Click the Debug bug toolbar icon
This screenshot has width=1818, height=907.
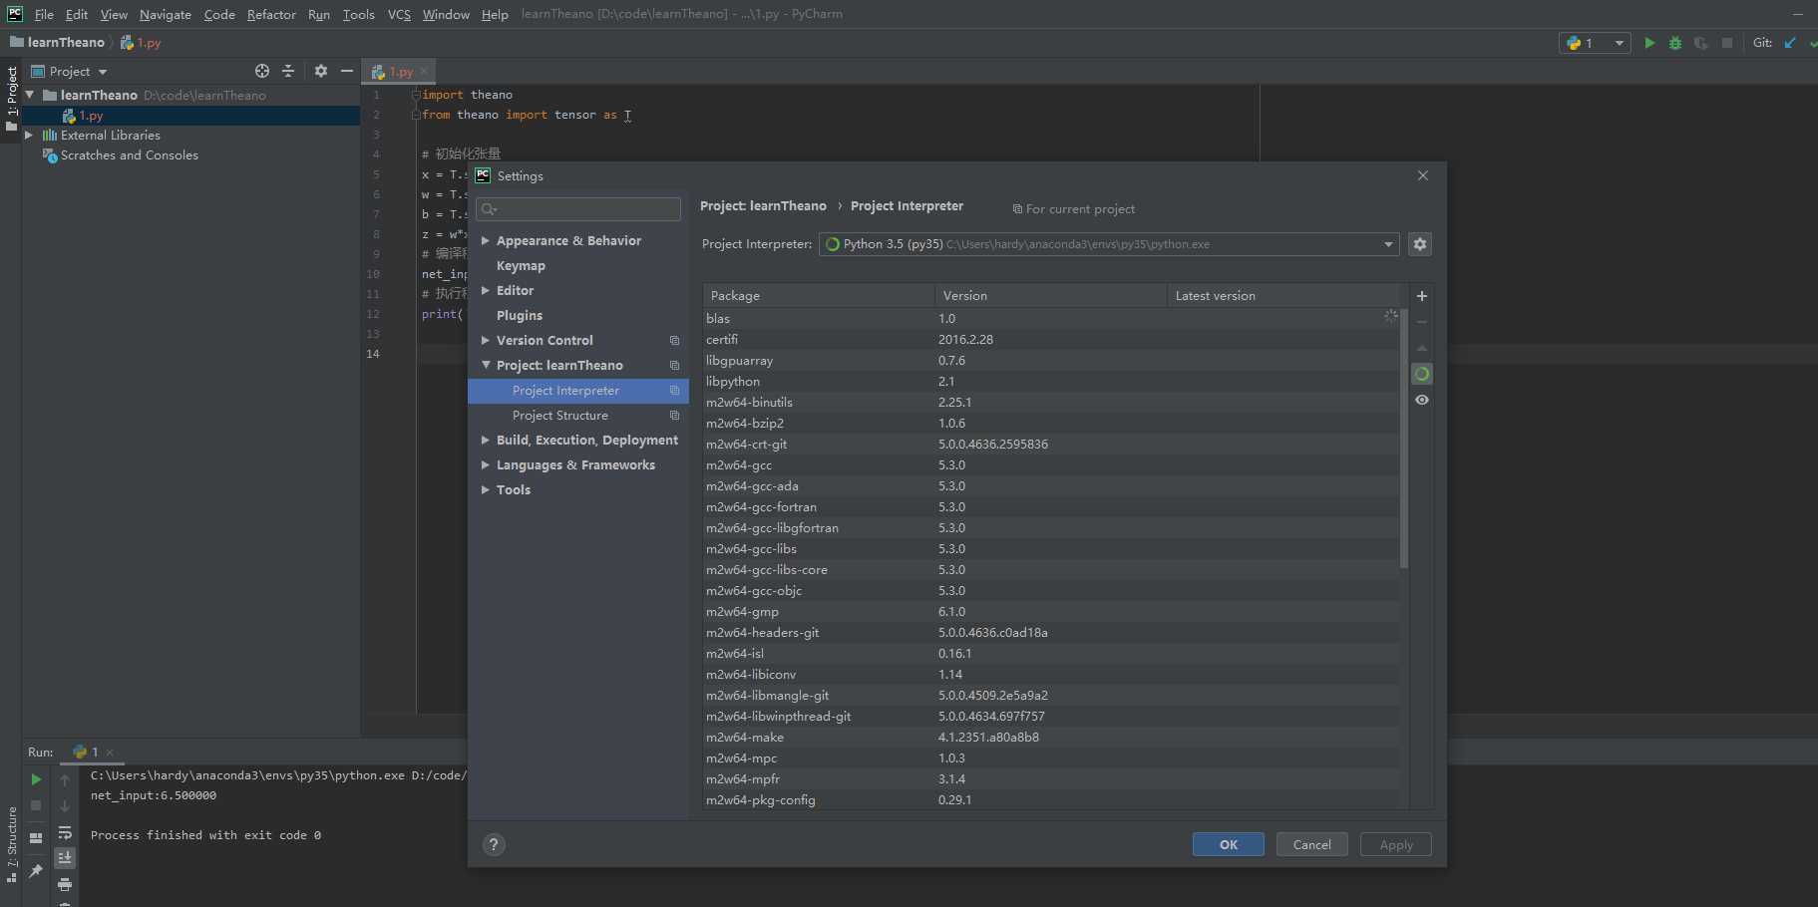tap(1675, 43)
